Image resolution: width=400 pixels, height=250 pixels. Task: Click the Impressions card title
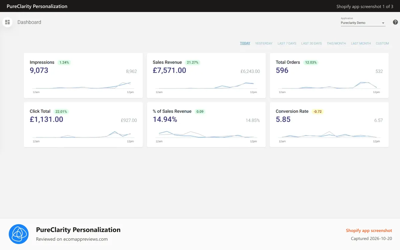(42, 62)
